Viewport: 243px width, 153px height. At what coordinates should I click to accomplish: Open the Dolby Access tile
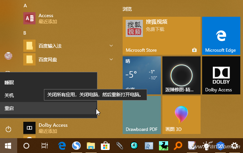(221, 75)
